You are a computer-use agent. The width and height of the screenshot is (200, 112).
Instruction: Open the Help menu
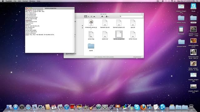tap(38, 1)
